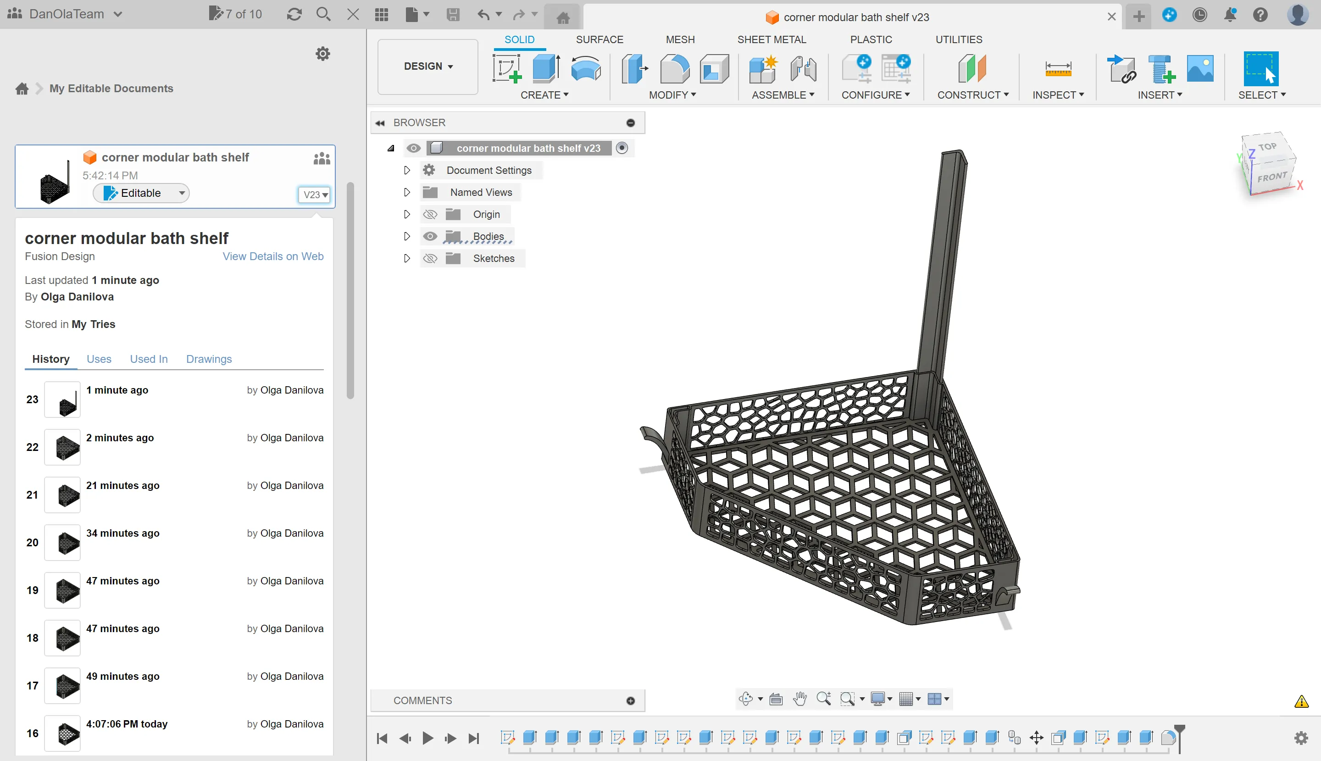Hide the Bodies folder
Viewport: 1321px width, 761px height.
[429, 236]
